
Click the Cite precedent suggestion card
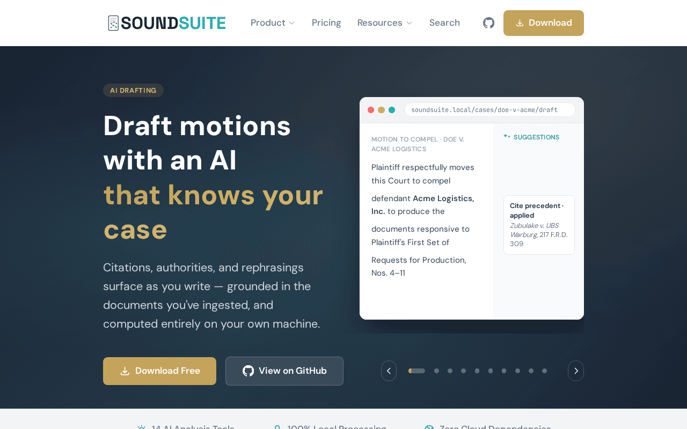(539, 225)
